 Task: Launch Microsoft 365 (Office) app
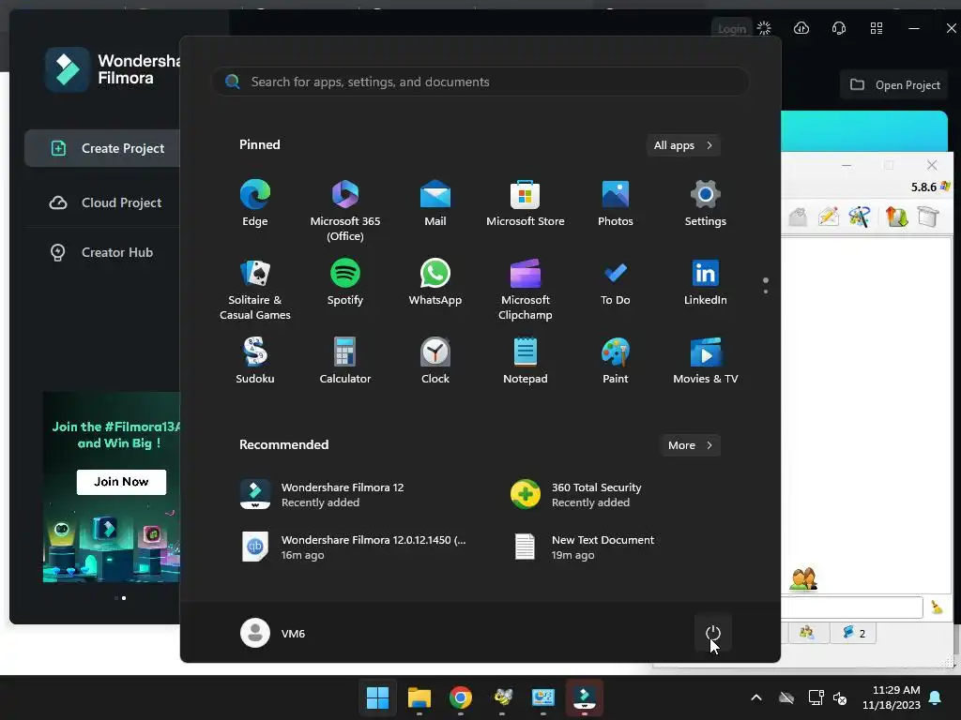coord(345,211)
